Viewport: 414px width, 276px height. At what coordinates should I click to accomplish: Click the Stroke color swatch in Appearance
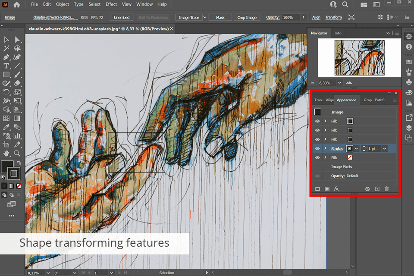[349, 149]
